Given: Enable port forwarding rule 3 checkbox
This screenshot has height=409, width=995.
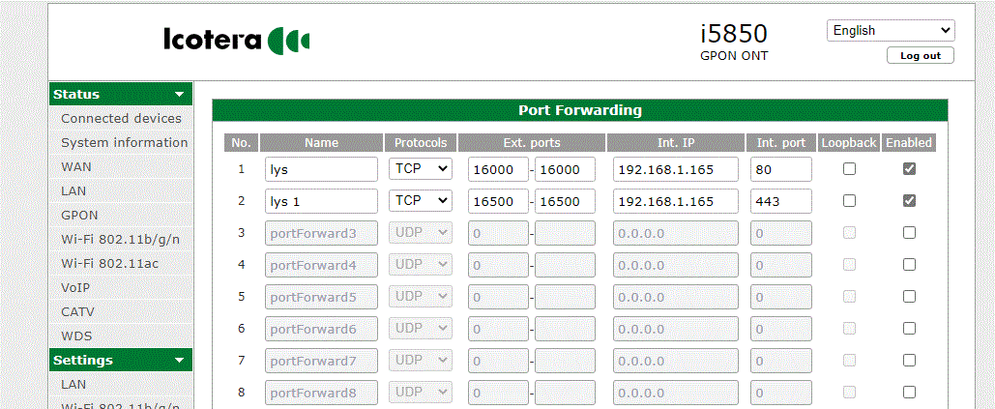Looking at the screenshot, I should click(x=909, y=233).
